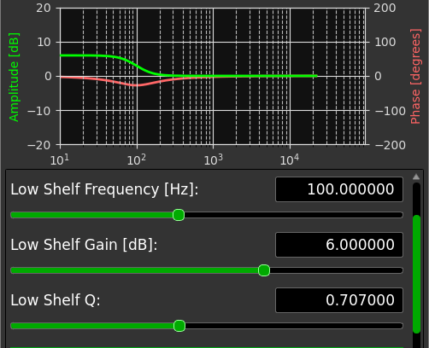Viewport: 429px width, 348px height.
Task: Click the scroll-up arrow of the parameter list
Action: coord(416,177)
